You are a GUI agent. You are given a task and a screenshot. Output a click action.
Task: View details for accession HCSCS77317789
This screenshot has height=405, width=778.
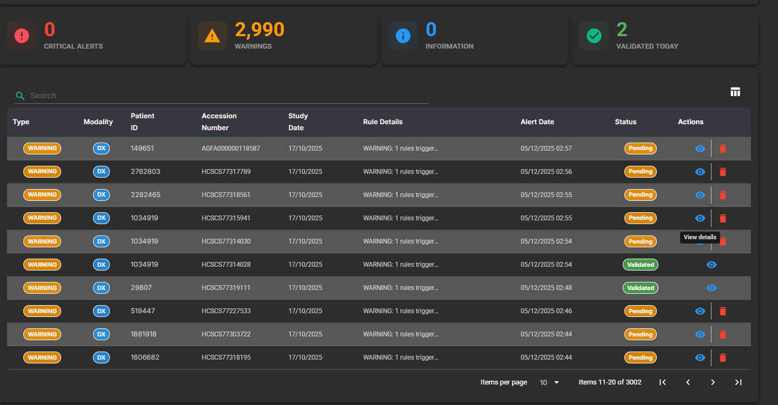click(700, 172)
